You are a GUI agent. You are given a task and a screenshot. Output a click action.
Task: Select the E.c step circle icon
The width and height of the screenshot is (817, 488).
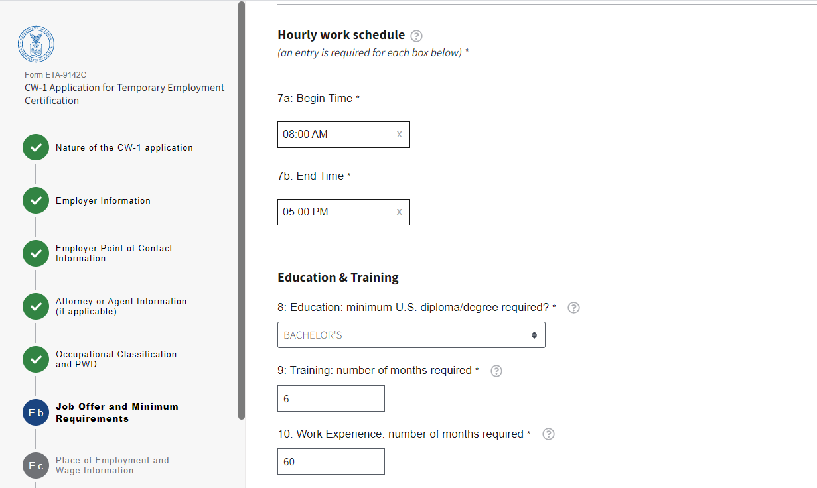pos(36,465)
